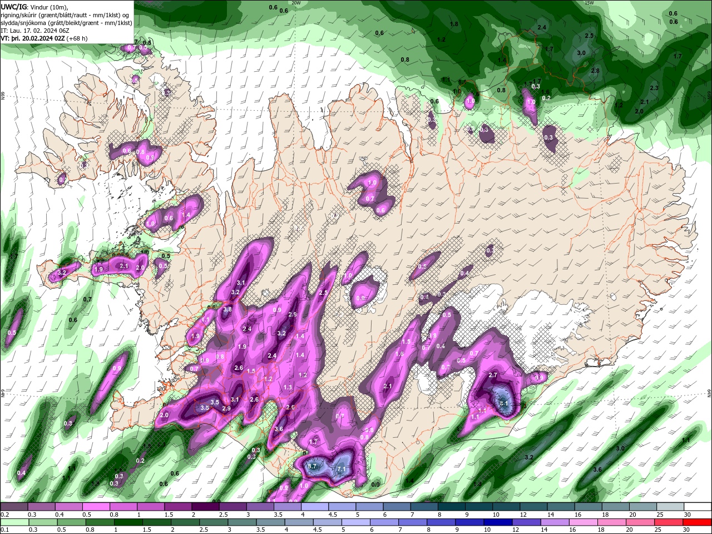Click the 'slydda/snjókoma' legend description line

coord(67,23)
